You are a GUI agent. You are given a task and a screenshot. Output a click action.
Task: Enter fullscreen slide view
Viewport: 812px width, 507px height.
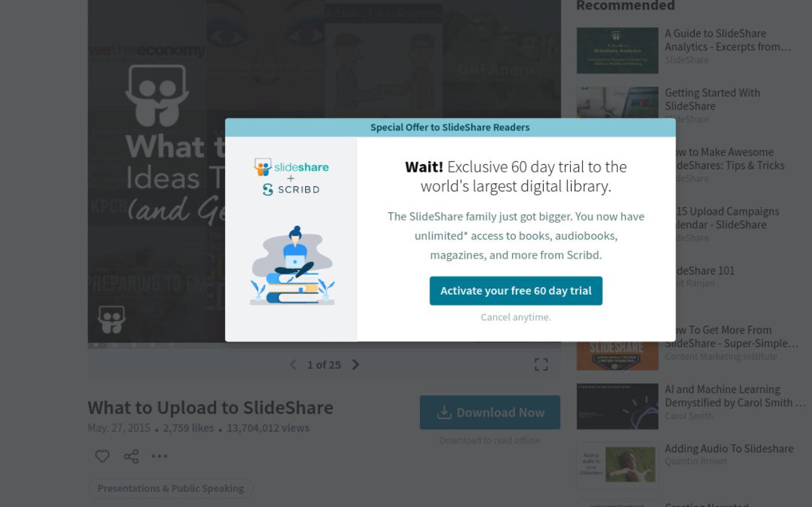pos(541,364)
